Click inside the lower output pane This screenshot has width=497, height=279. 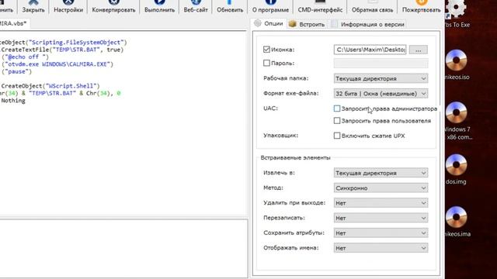point(123,248)
